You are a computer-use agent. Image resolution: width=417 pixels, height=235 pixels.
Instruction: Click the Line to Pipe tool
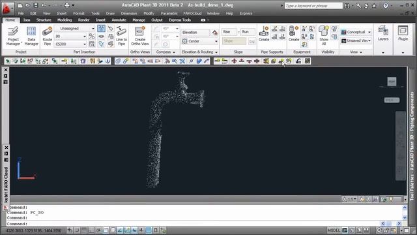point(121,36)
